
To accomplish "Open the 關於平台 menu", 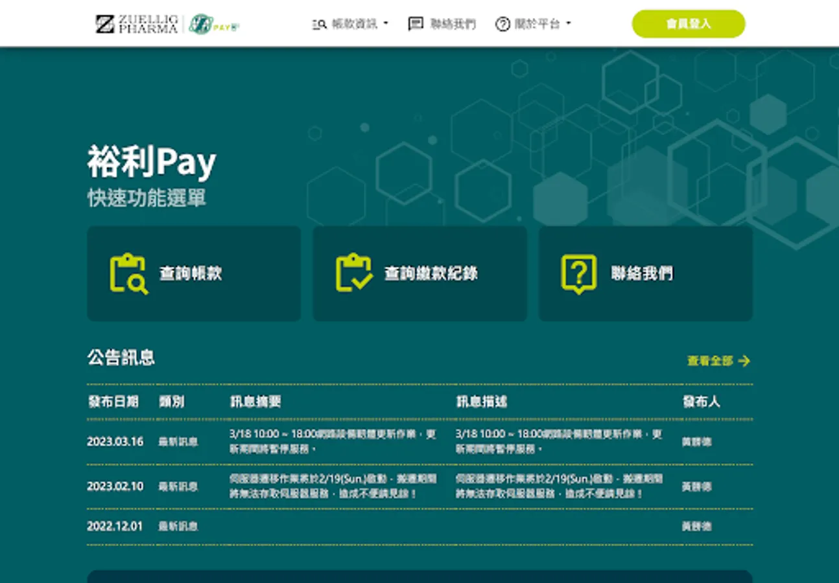I will 534,25.
